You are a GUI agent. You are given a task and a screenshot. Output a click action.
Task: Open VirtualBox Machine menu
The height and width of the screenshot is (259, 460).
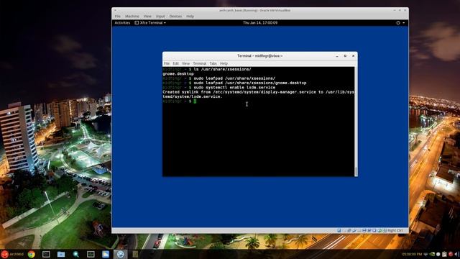tap(132, 16)
